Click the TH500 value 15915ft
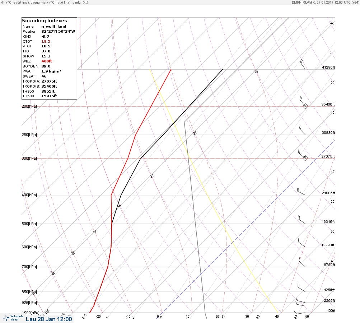Image resolution: width=360 pixels, height=323 pixels. click(x=49, y=96)
